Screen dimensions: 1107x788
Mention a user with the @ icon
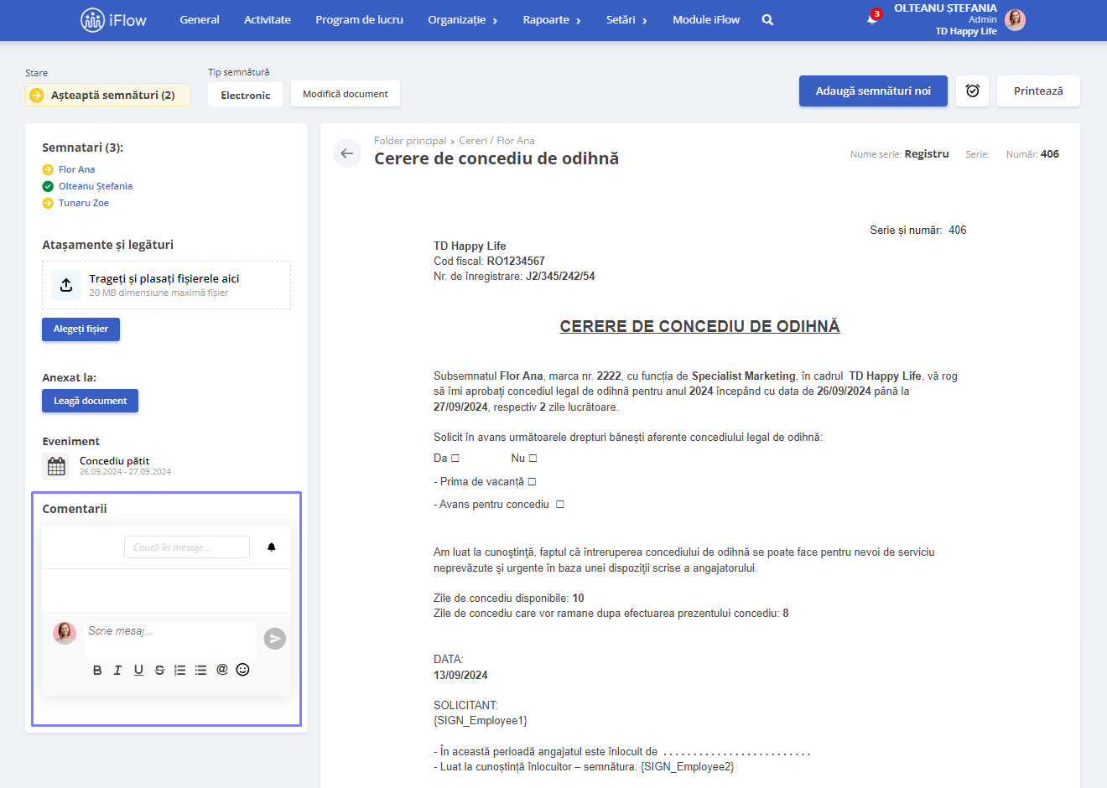pyautogui.click(x=222, y=669)
